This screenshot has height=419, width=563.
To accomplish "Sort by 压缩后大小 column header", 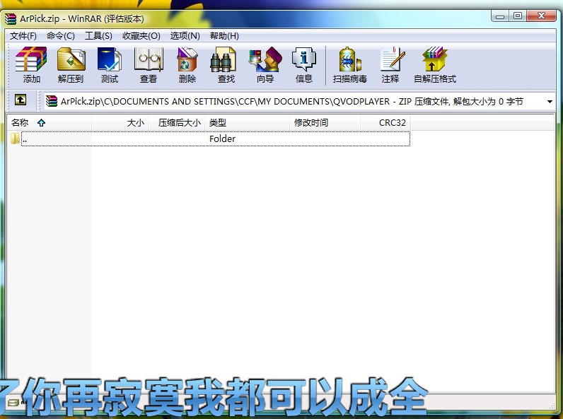I will pos(177,123).
